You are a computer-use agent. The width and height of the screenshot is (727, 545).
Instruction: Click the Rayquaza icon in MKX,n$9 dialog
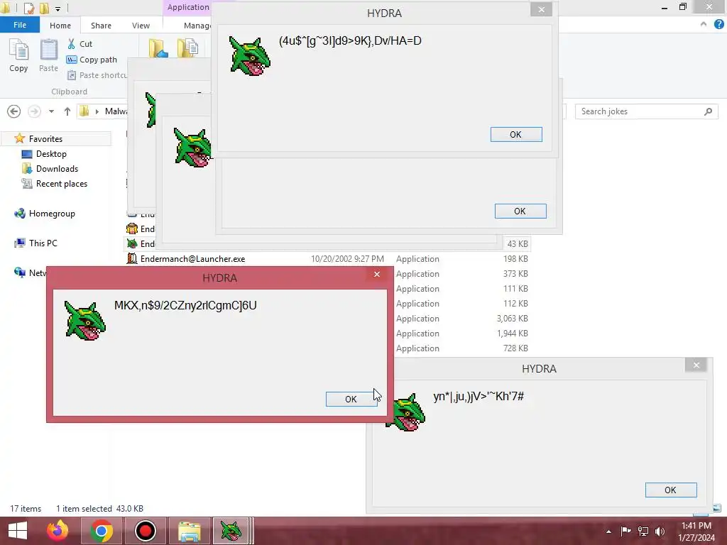pyautogui.click(x=85, y=321)
